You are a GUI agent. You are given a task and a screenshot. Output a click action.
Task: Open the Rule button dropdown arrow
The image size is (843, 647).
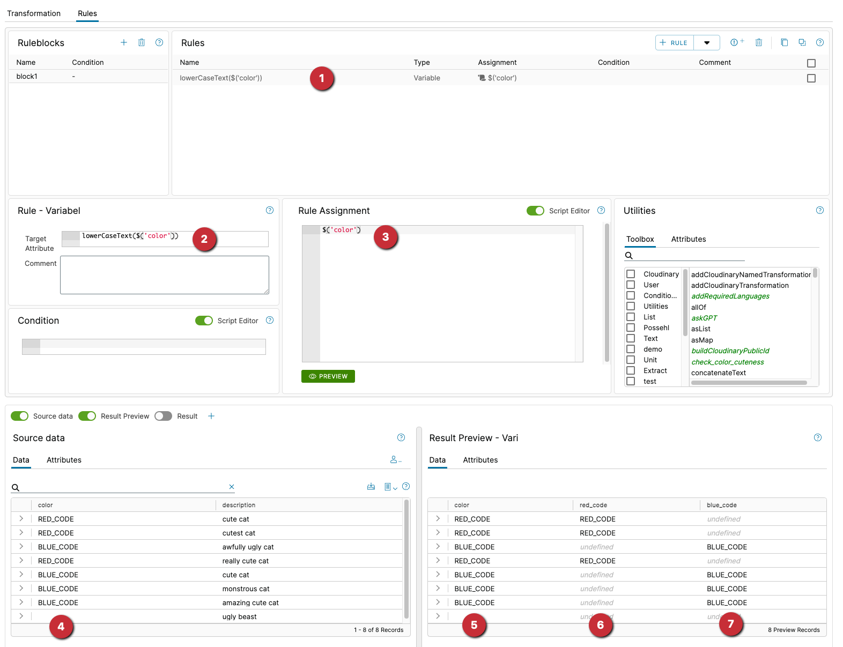pyautogui.click(x=707, y=43)
